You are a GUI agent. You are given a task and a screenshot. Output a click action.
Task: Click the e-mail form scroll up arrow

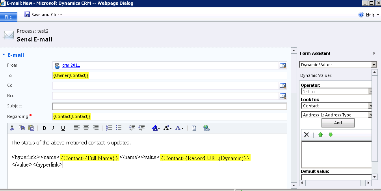pos(294,51)
